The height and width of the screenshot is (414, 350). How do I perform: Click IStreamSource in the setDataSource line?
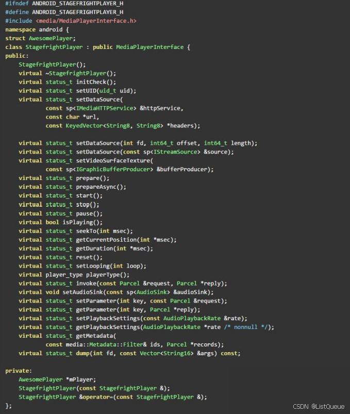tap(175, 152)
